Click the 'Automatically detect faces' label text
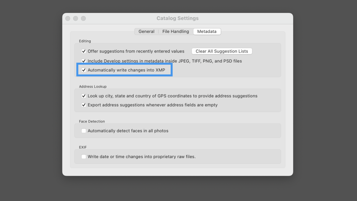Image resolution: width=357 pixels, height=201 pixels. coord(128,131)
